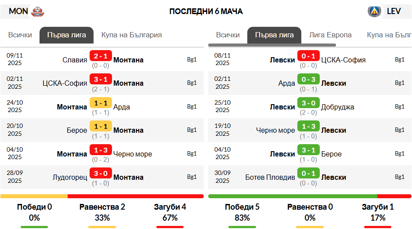
Task: Open Ботев Пловдив team link
Action: 270,178
